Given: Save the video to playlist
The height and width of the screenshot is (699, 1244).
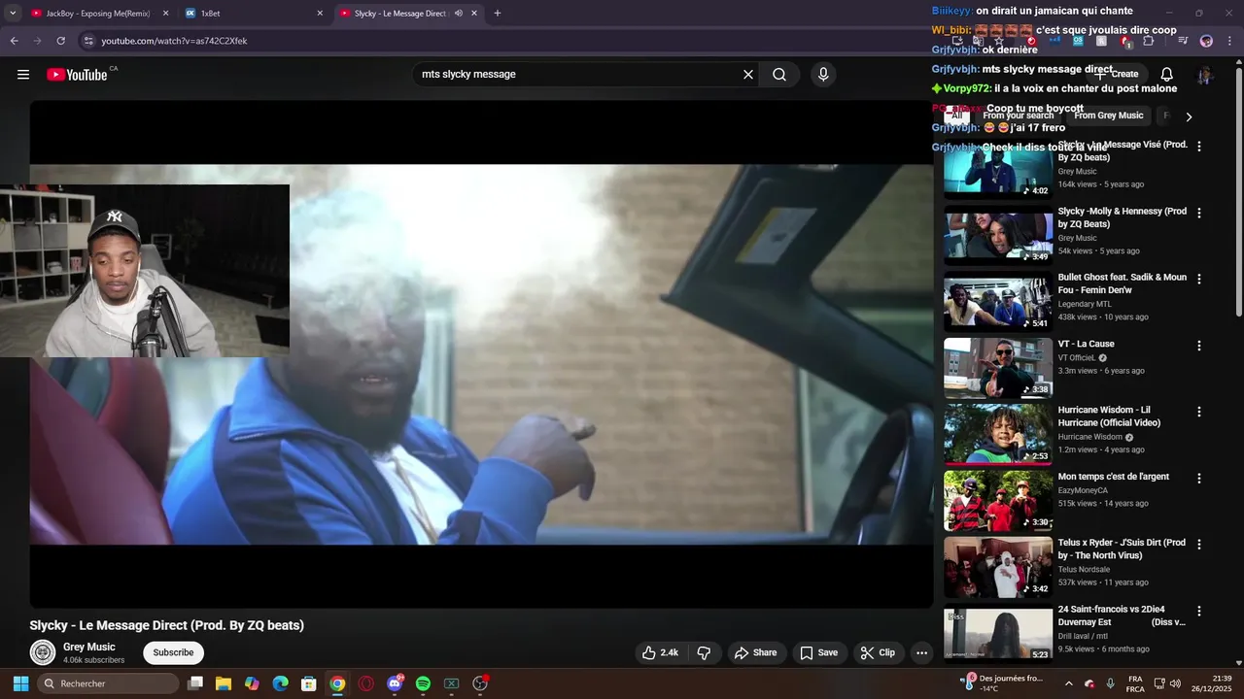Looking at the screenshot, I should (818, 652).
